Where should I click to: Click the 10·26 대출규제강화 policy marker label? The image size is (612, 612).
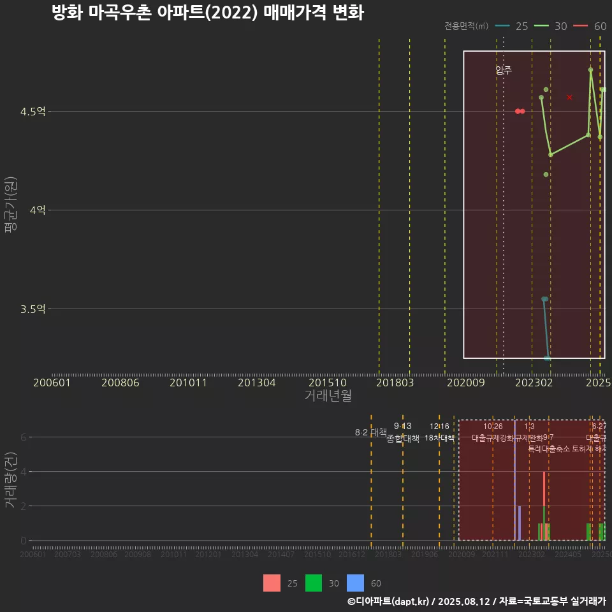click(493, 432)
